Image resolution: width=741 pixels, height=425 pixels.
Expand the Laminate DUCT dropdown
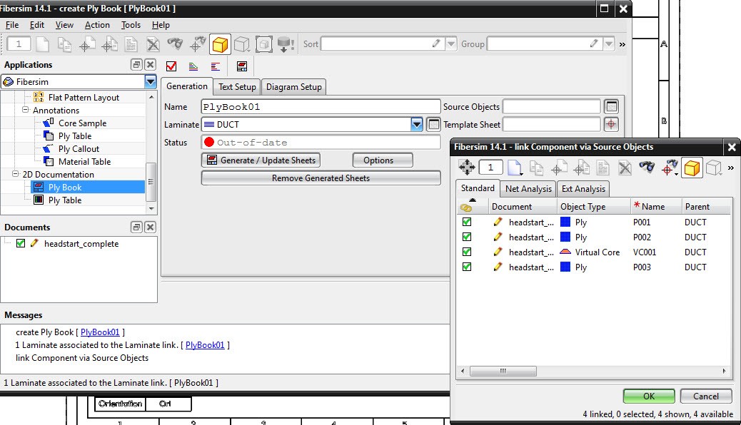click(x=417, y=125)
